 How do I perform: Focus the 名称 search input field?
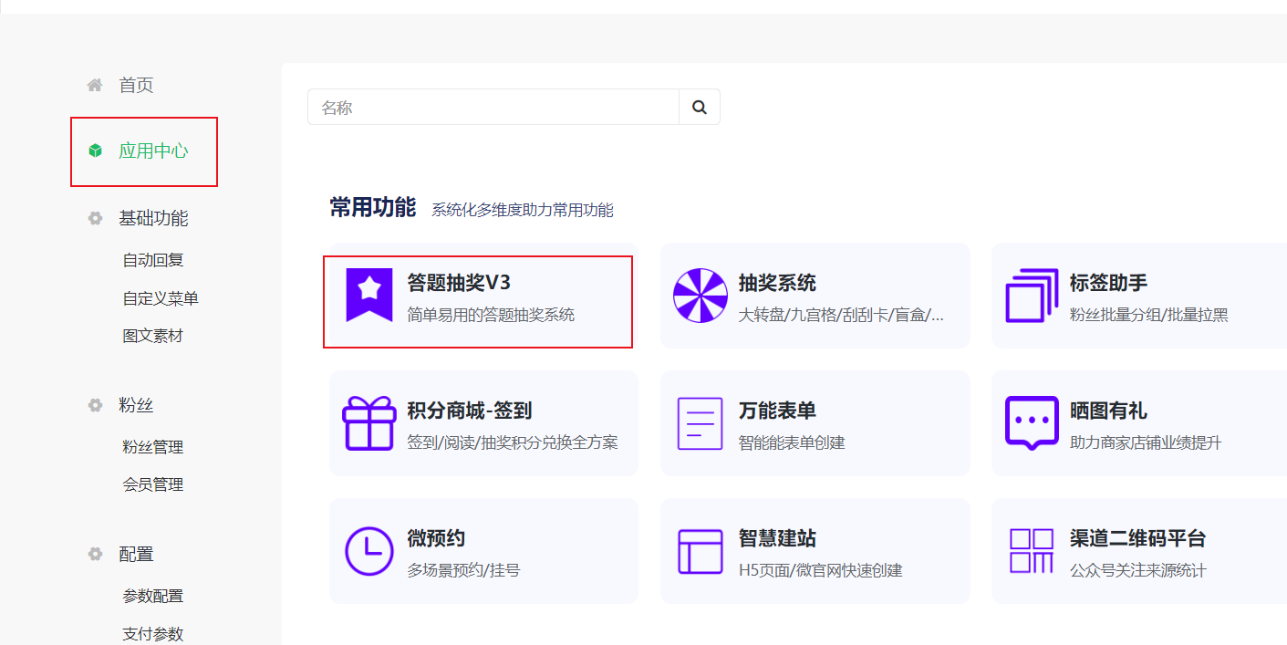click(x=493, y=107)
